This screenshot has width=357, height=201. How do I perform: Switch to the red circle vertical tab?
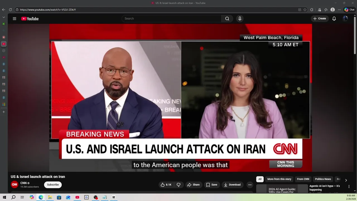[4, 37]
